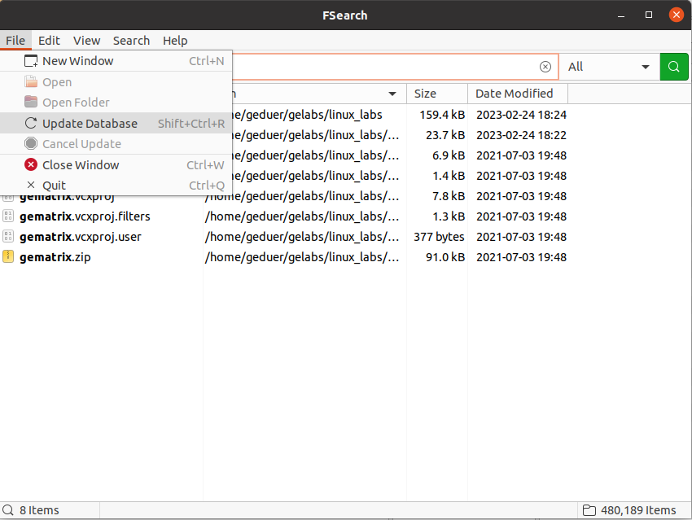Click the 91.0 kB size cell
The image size is (692, 520).
[x=445, y=256]
